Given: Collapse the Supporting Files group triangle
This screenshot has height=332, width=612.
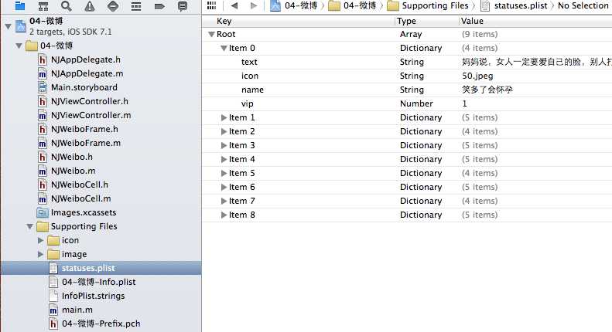Looking at the screenshot, I should (29, 226).
